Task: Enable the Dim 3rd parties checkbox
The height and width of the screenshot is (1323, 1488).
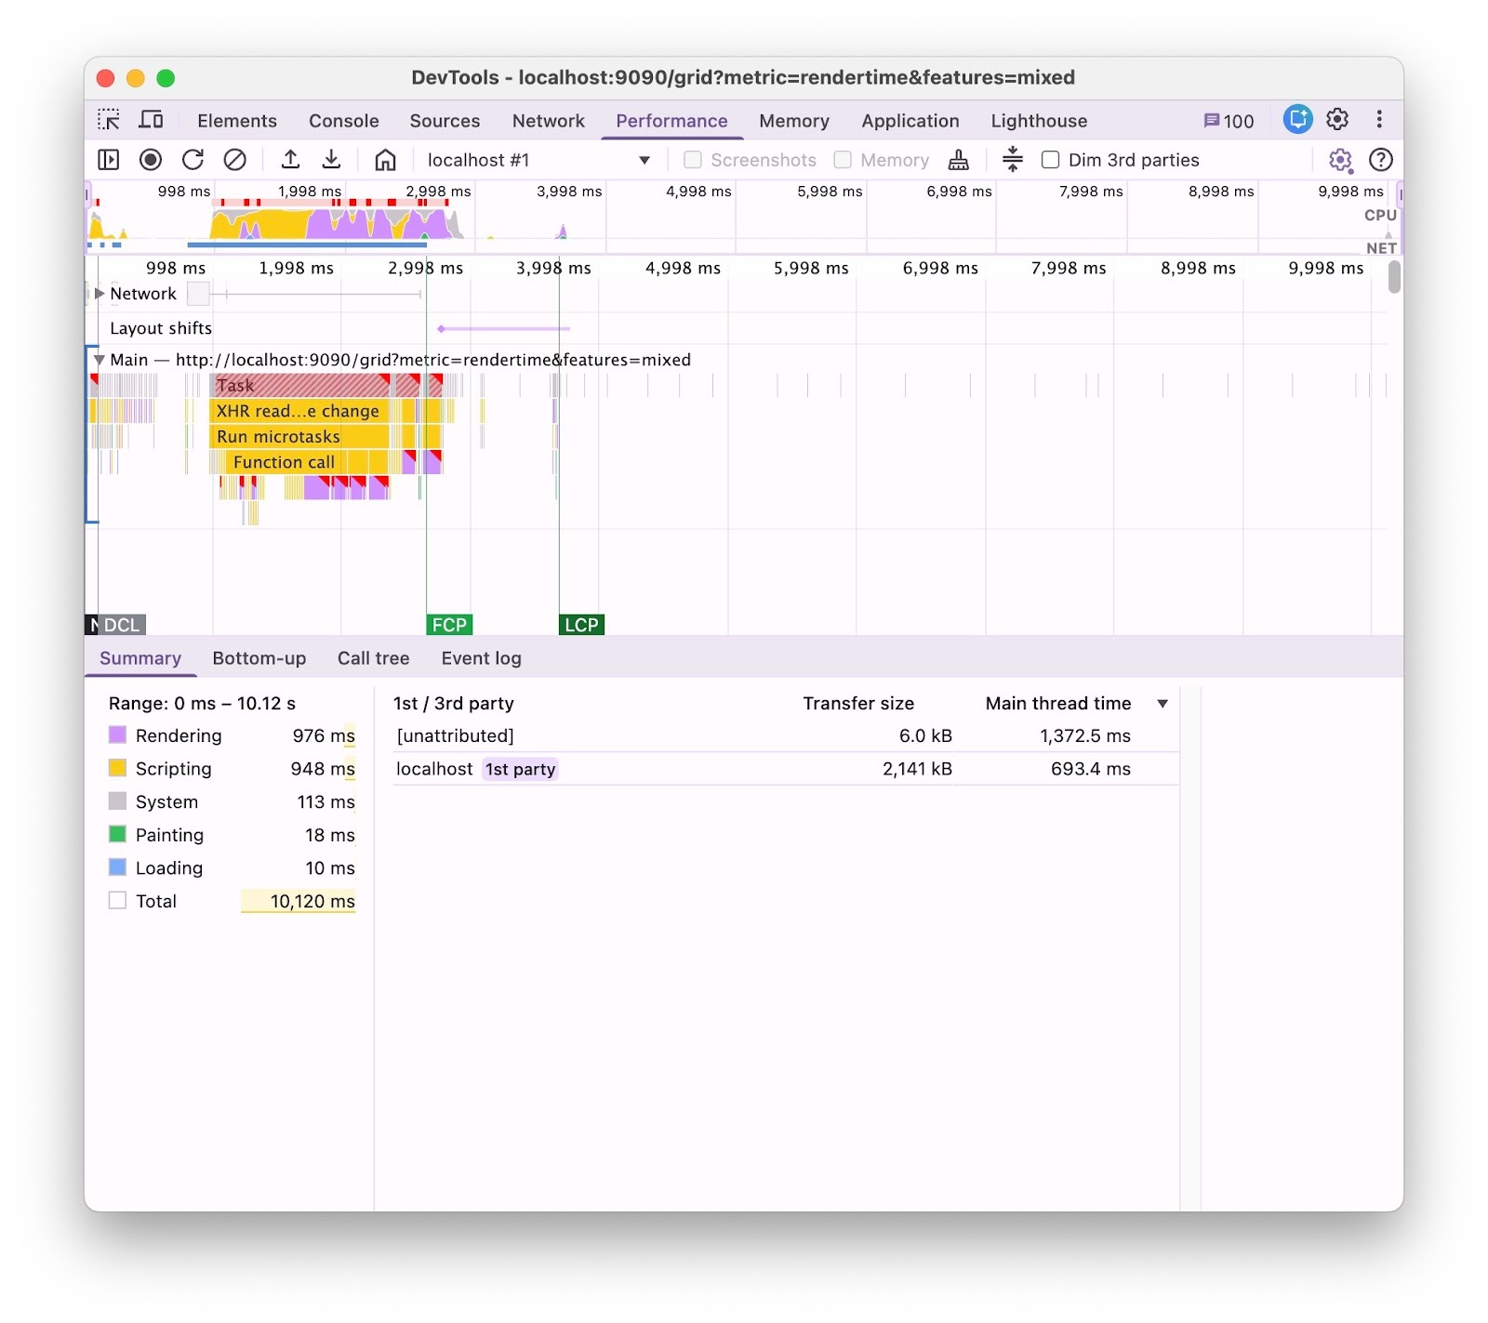Action: click(x=1050, y=160)
